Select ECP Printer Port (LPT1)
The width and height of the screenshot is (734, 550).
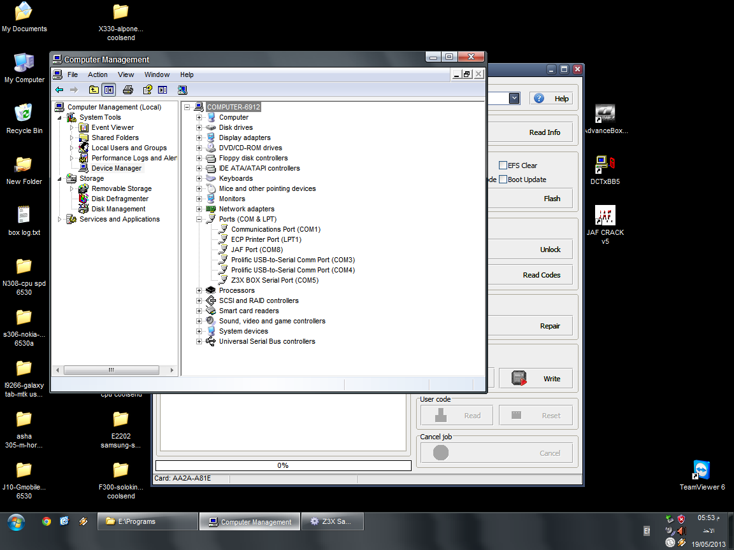[266, 239]
